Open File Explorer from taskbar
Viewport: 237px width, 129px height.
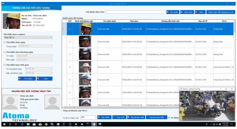pos(28,124)
